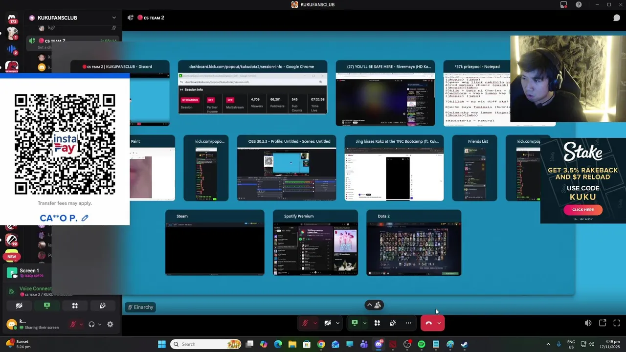Turn on camera in the call bar
Screen dimensions: 626x352
[328, 323]
